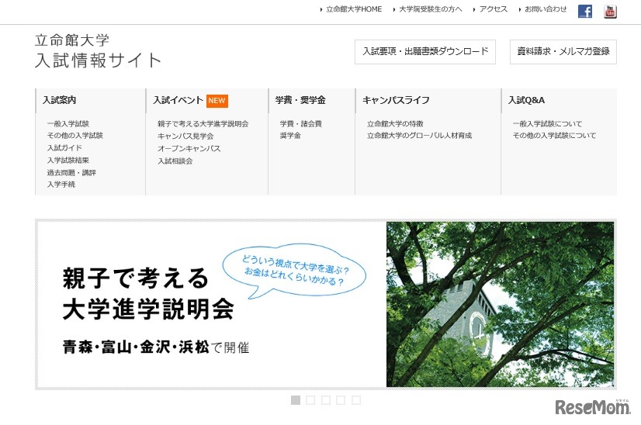Open the 学費・奨学金 menu heading
The width and height of the screenshot is (641, 425).
point(300,100)
